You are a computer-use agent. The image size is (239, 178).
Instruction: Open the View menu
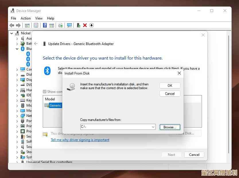[39, 18]
